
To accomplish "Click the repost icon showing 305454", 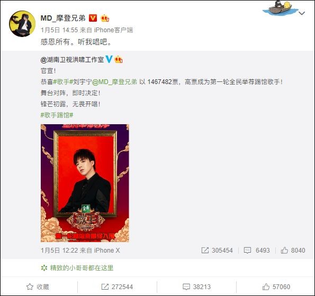I will [x=217, y=250].
